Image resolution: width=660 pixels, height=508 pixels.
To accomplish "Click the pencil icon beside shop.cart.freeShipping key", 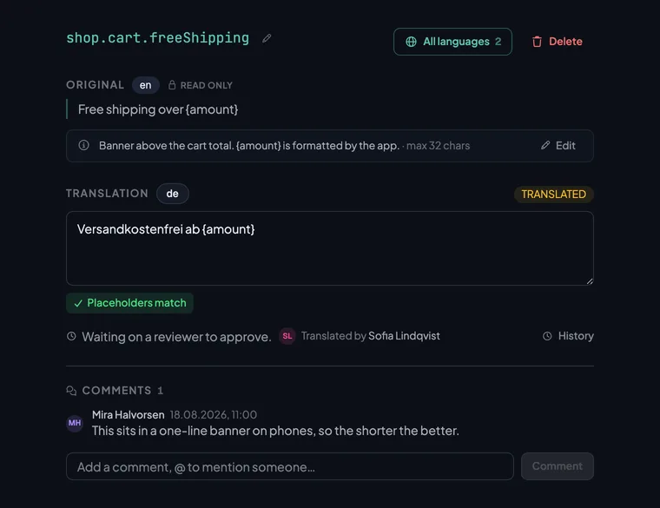I will click(x=267, y=39).
